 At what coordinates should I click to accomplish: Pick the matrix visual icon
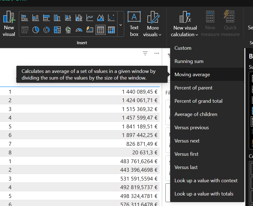point(111,30)
